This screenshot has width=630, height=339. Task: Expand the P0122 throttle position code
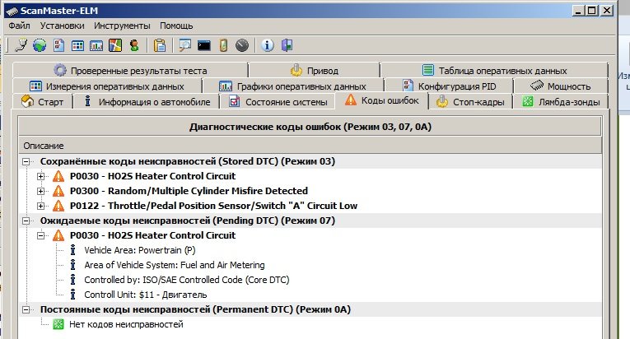41,206
